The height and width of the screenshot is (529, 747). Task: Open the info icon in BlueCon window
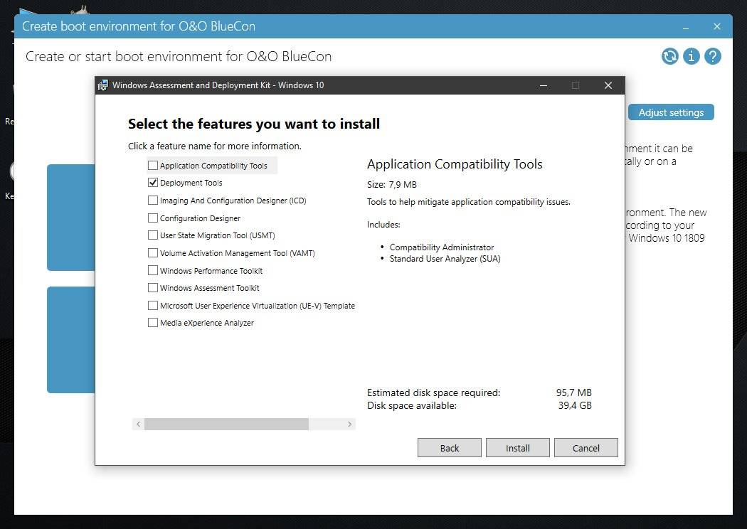click(691, 56)
